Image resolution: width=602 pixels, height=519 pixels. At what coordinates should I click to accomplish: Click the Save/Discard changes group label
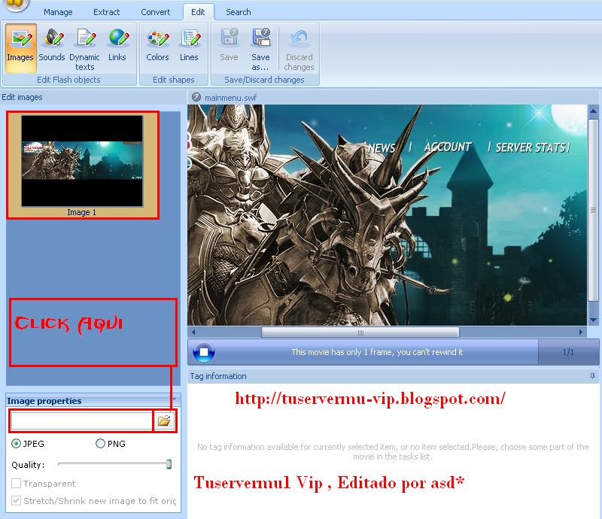pyautogui.click(x=264, y=80)
